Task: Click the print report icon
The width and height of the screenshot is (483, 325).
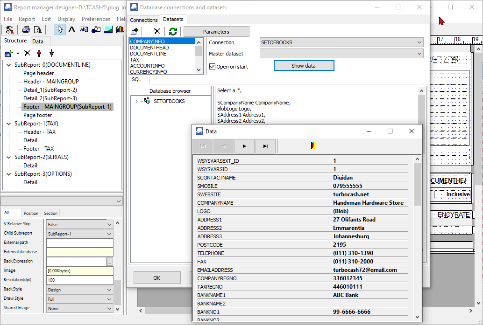Action: [x=26, y=30]
